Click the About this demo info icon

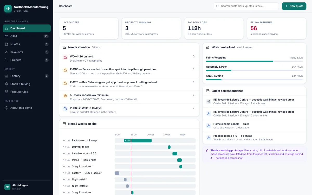[6, 108]
